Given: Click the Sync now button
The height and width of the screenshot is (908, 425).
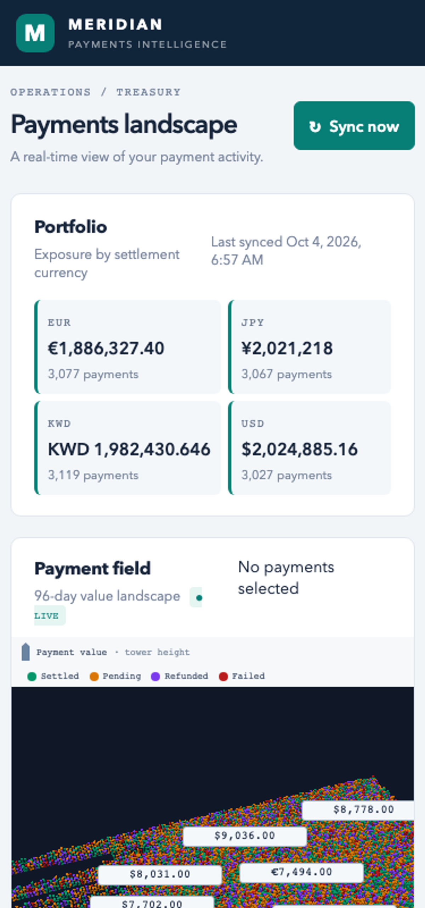Looking at the screenshot, I should coord(354,126).
